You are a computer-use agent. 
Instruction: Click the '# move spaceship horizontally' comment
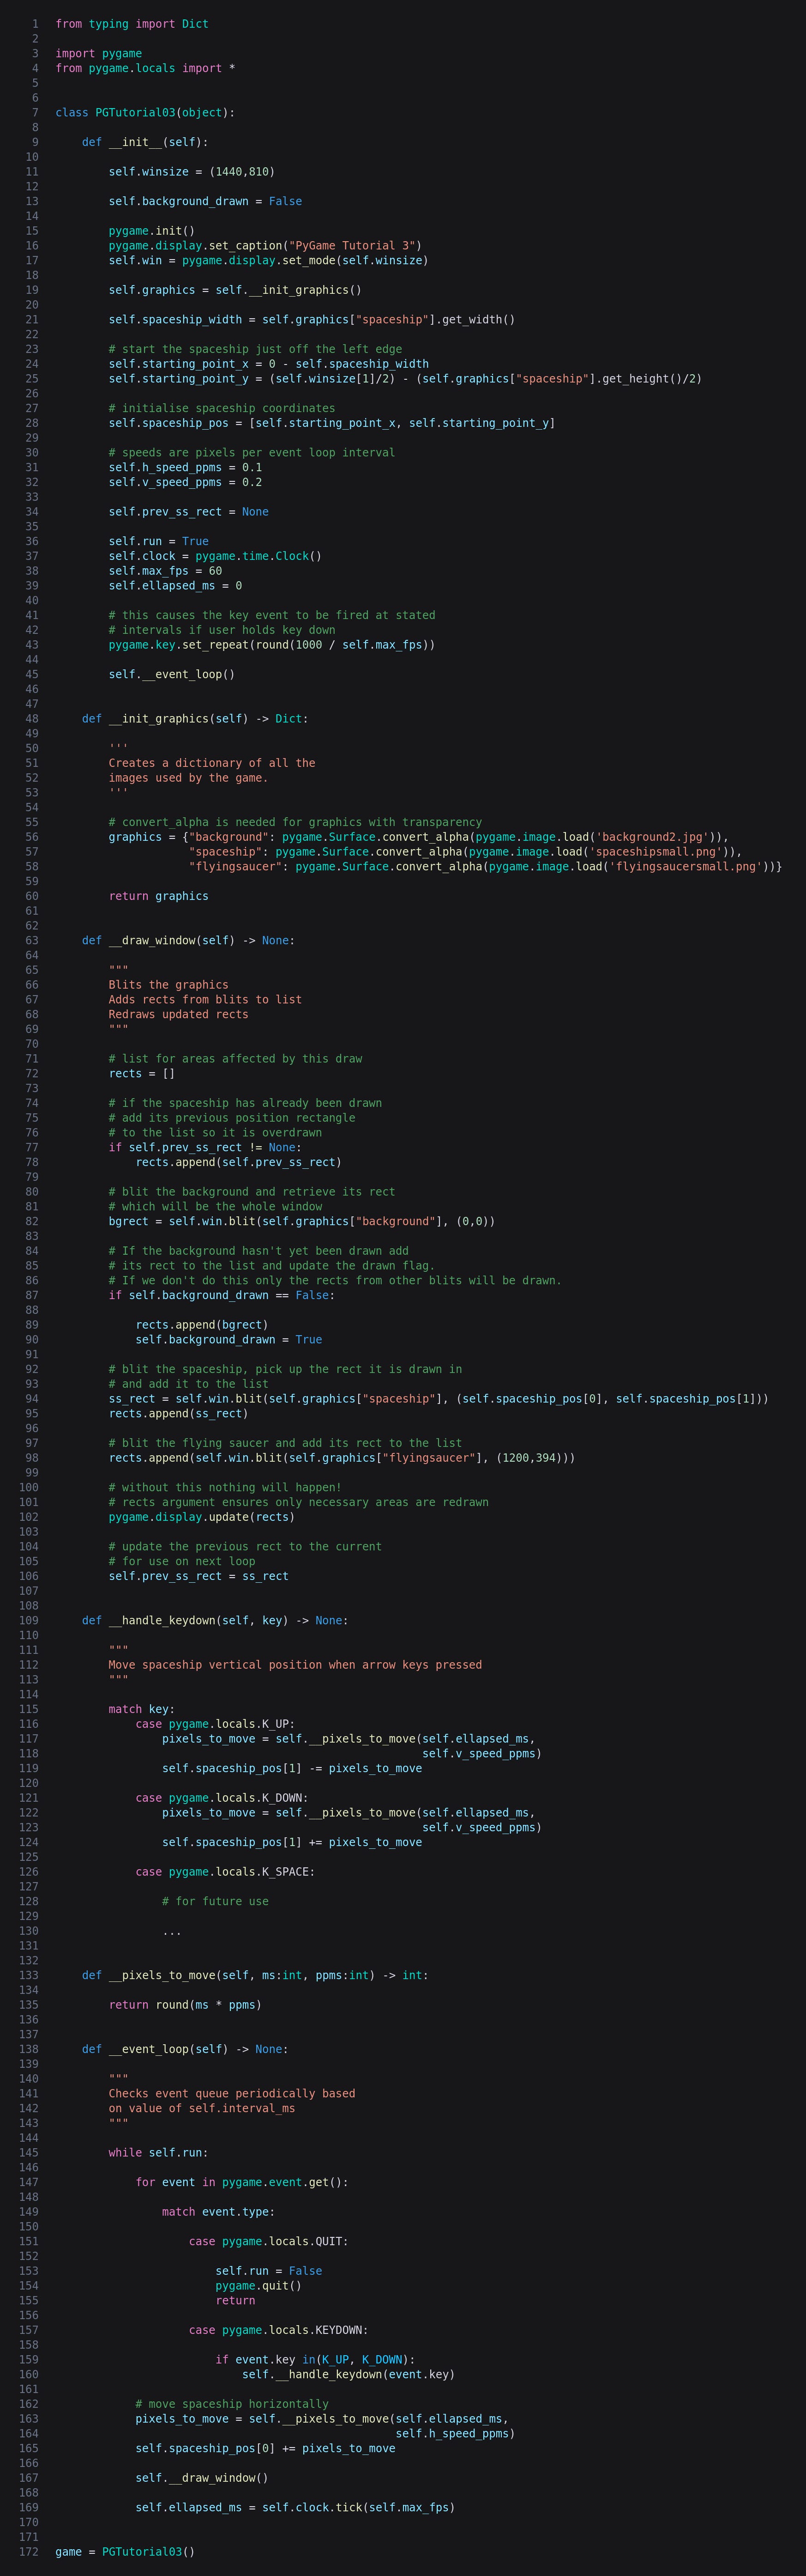pyautogui.click(x=232, y=2405)
